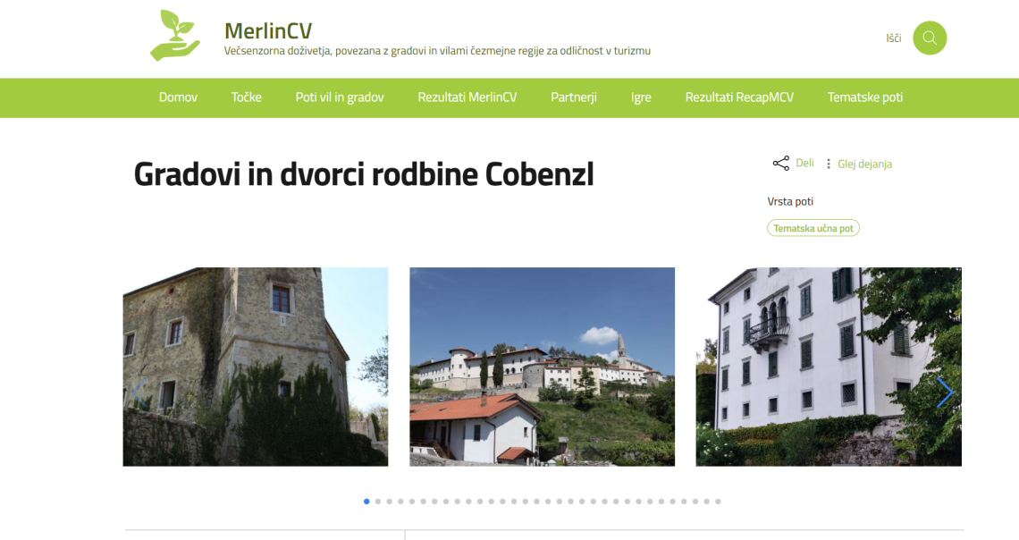Viewport: 1019px width, 540px height.
Task: Select 'Poti vil in gradov' in the navbar
Action: 339,97
